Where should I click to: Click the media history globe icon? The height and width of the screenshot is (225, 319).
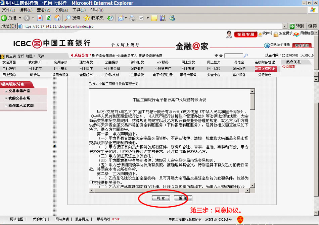[x=110, y=18]
